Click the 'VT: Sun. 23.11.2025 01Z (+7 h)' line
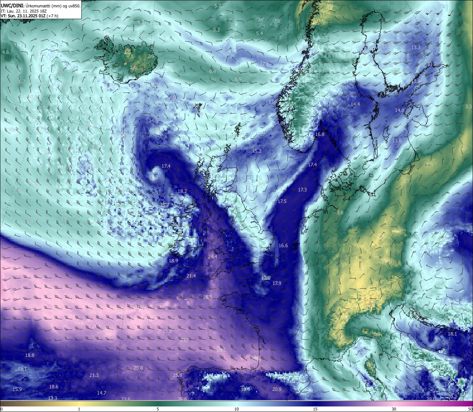This screenshot has height=412, width=473. (x=30, y=16)
